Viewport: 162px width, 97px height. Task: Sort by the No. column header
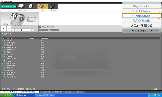4,38
